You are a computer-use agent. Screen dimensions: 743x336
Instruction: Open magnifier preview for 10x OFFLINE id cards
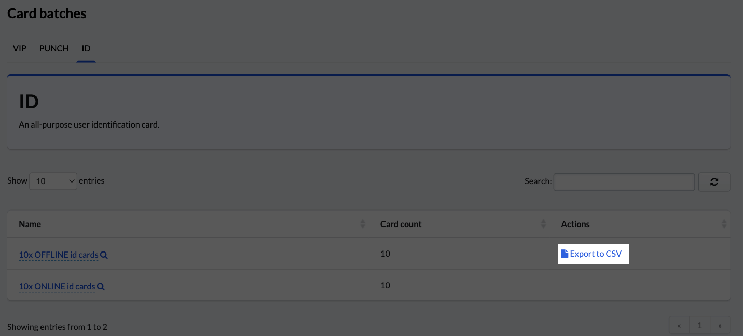104,255
